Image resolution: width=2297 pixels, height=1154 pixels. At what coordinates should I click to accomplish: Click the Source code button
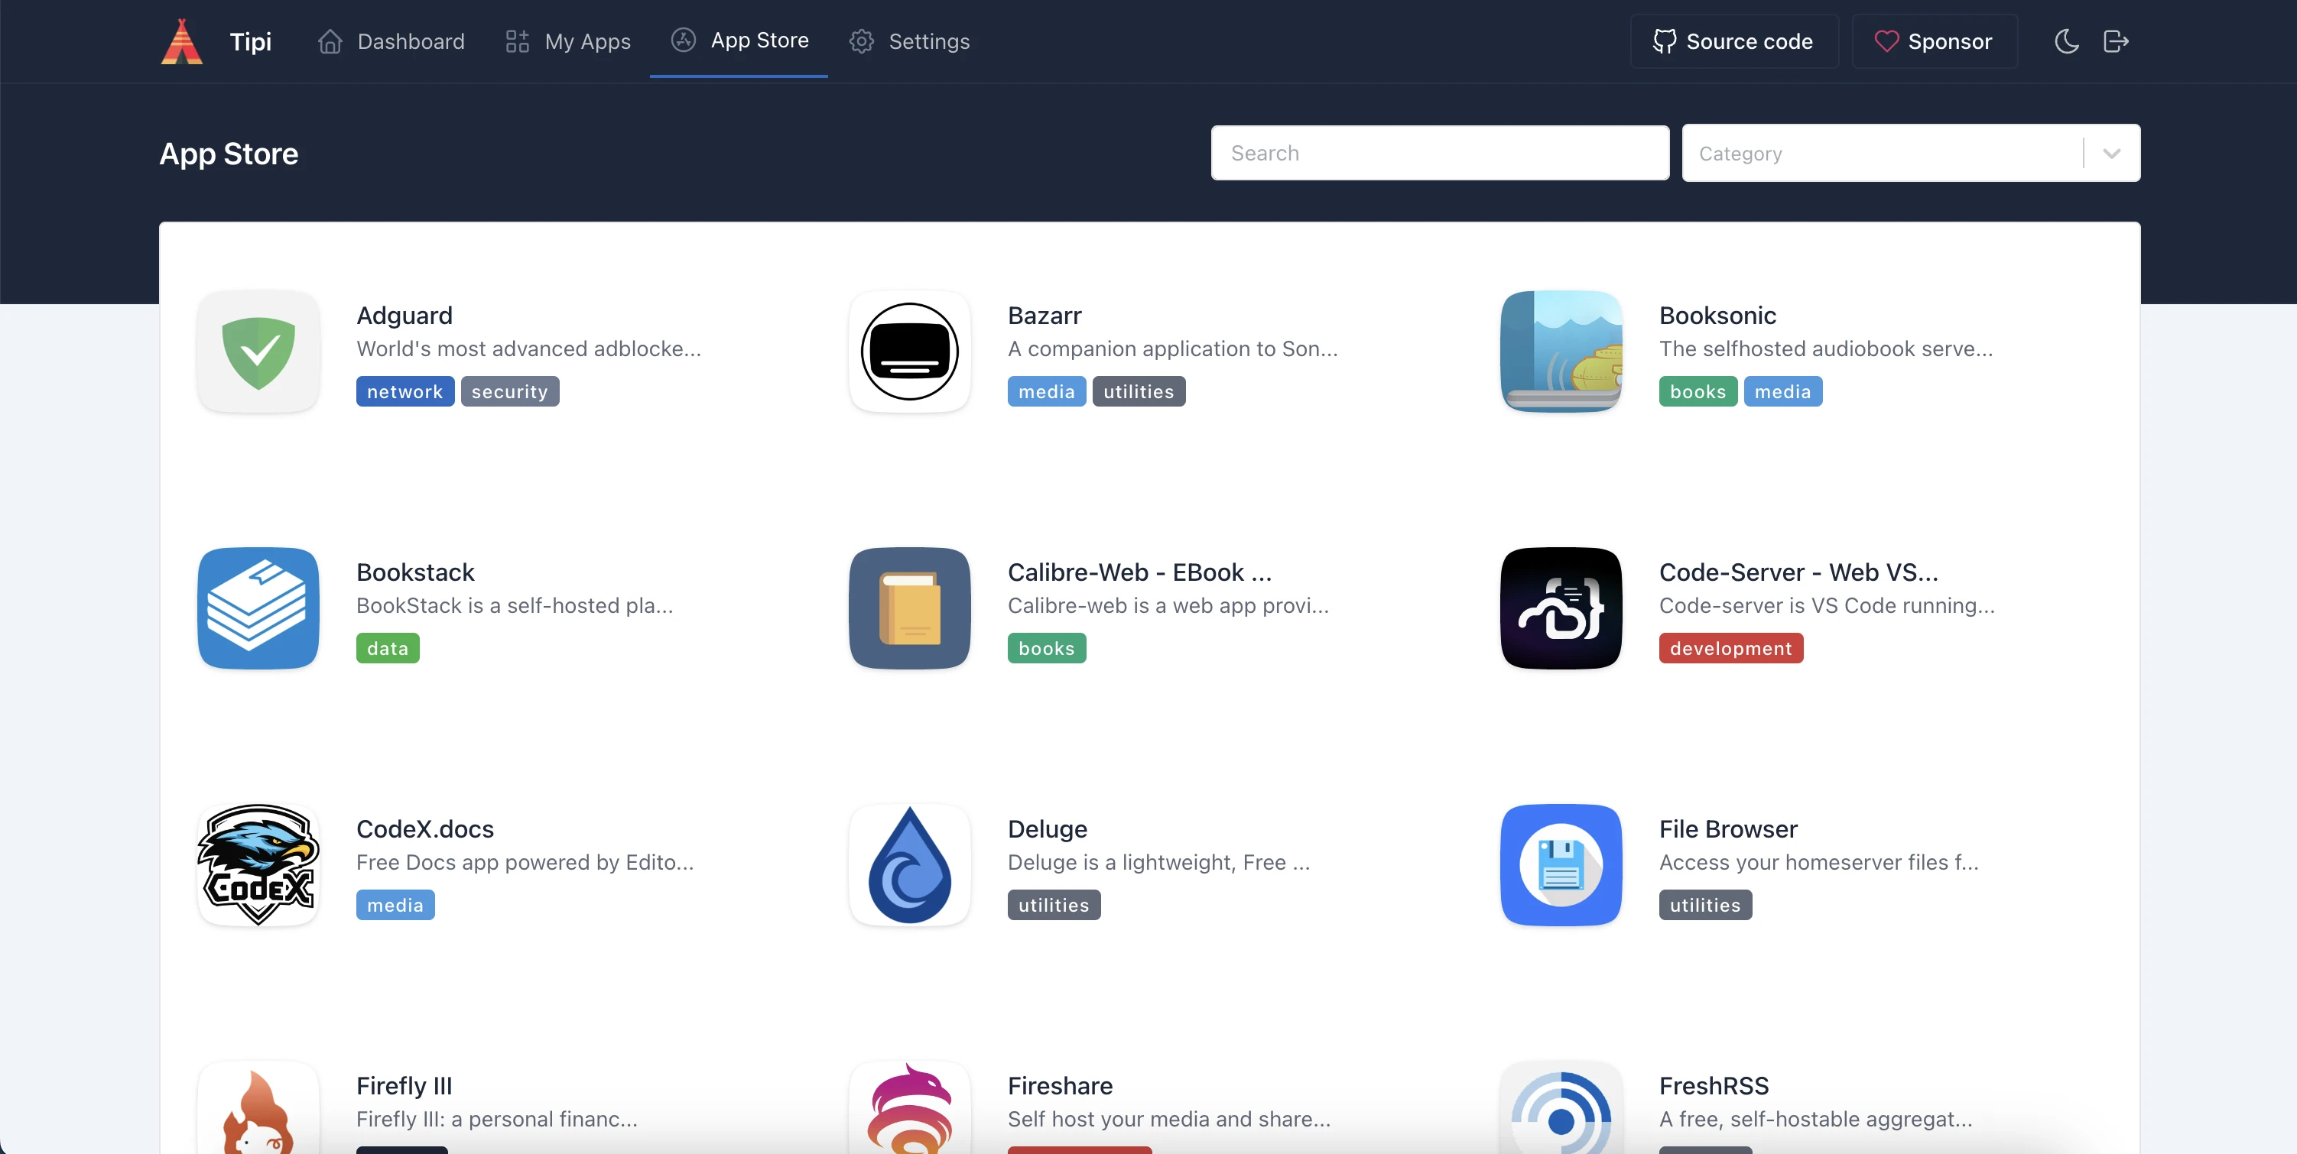pos(1733,42)
